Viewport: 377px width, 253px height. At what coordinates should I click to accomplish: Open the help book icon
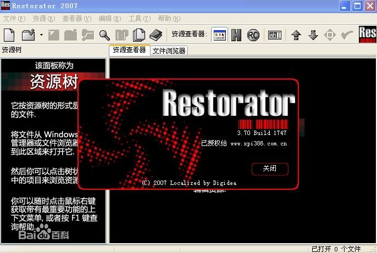156,35
